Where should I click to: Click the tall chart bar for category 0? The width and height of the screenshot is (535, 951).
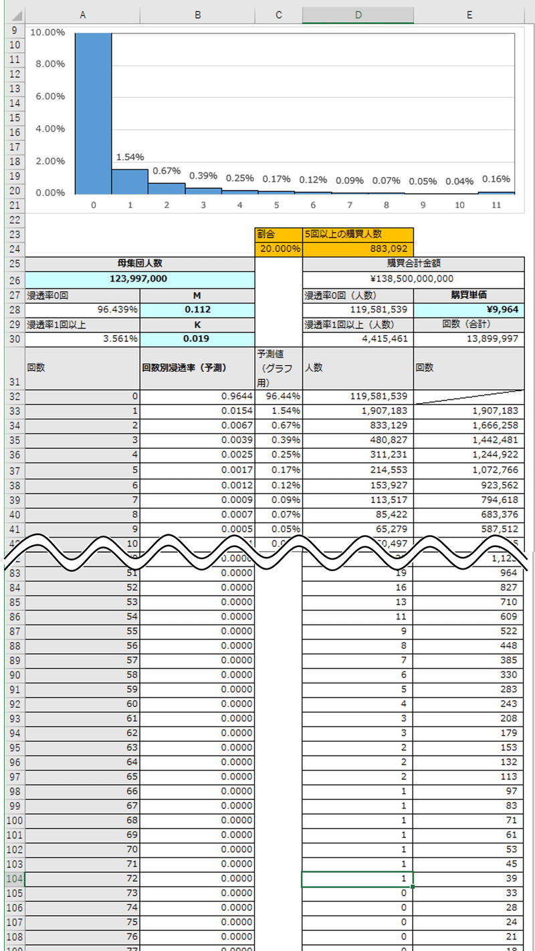93,113
